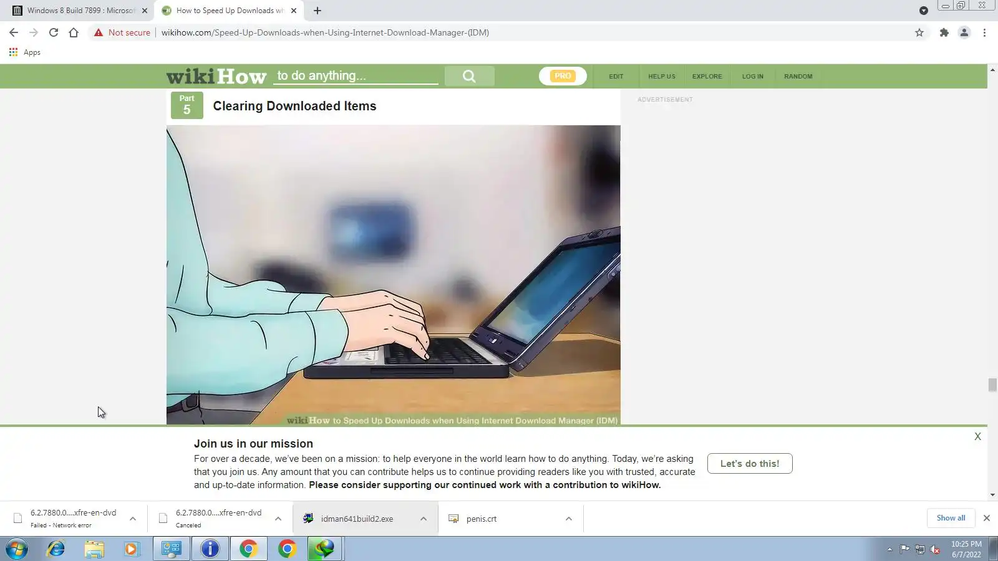The image size is (998, 561).
Task: Open the browser home page
Action: [74, 32]
